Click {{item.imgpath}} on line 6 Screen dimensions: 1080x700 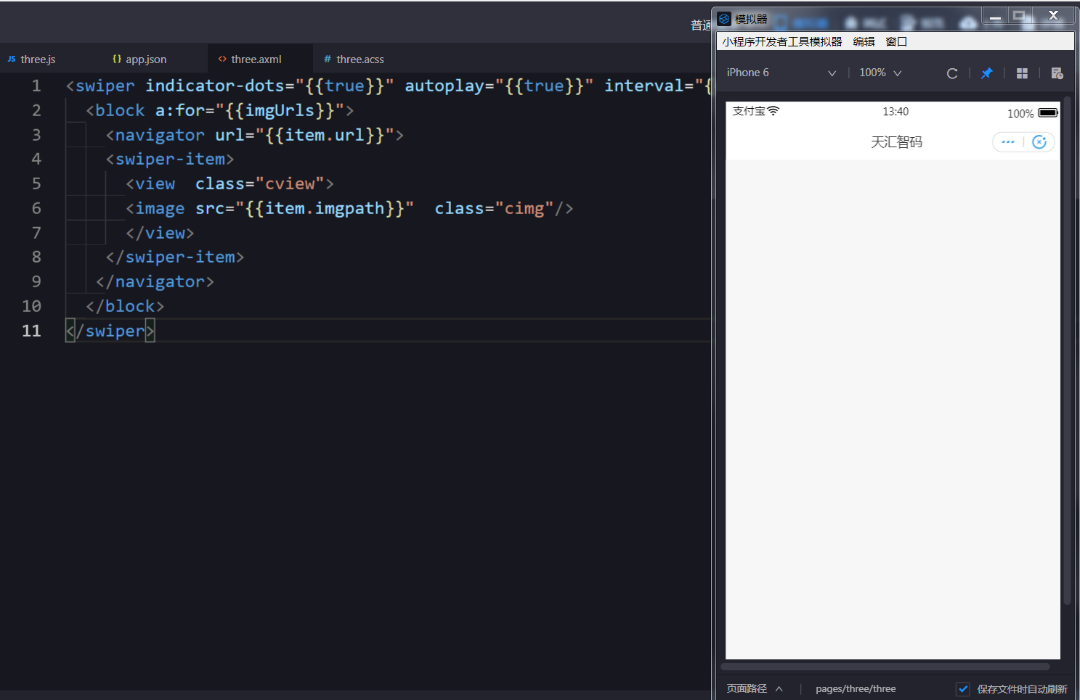pyautogui.click(x=325, y=208)
